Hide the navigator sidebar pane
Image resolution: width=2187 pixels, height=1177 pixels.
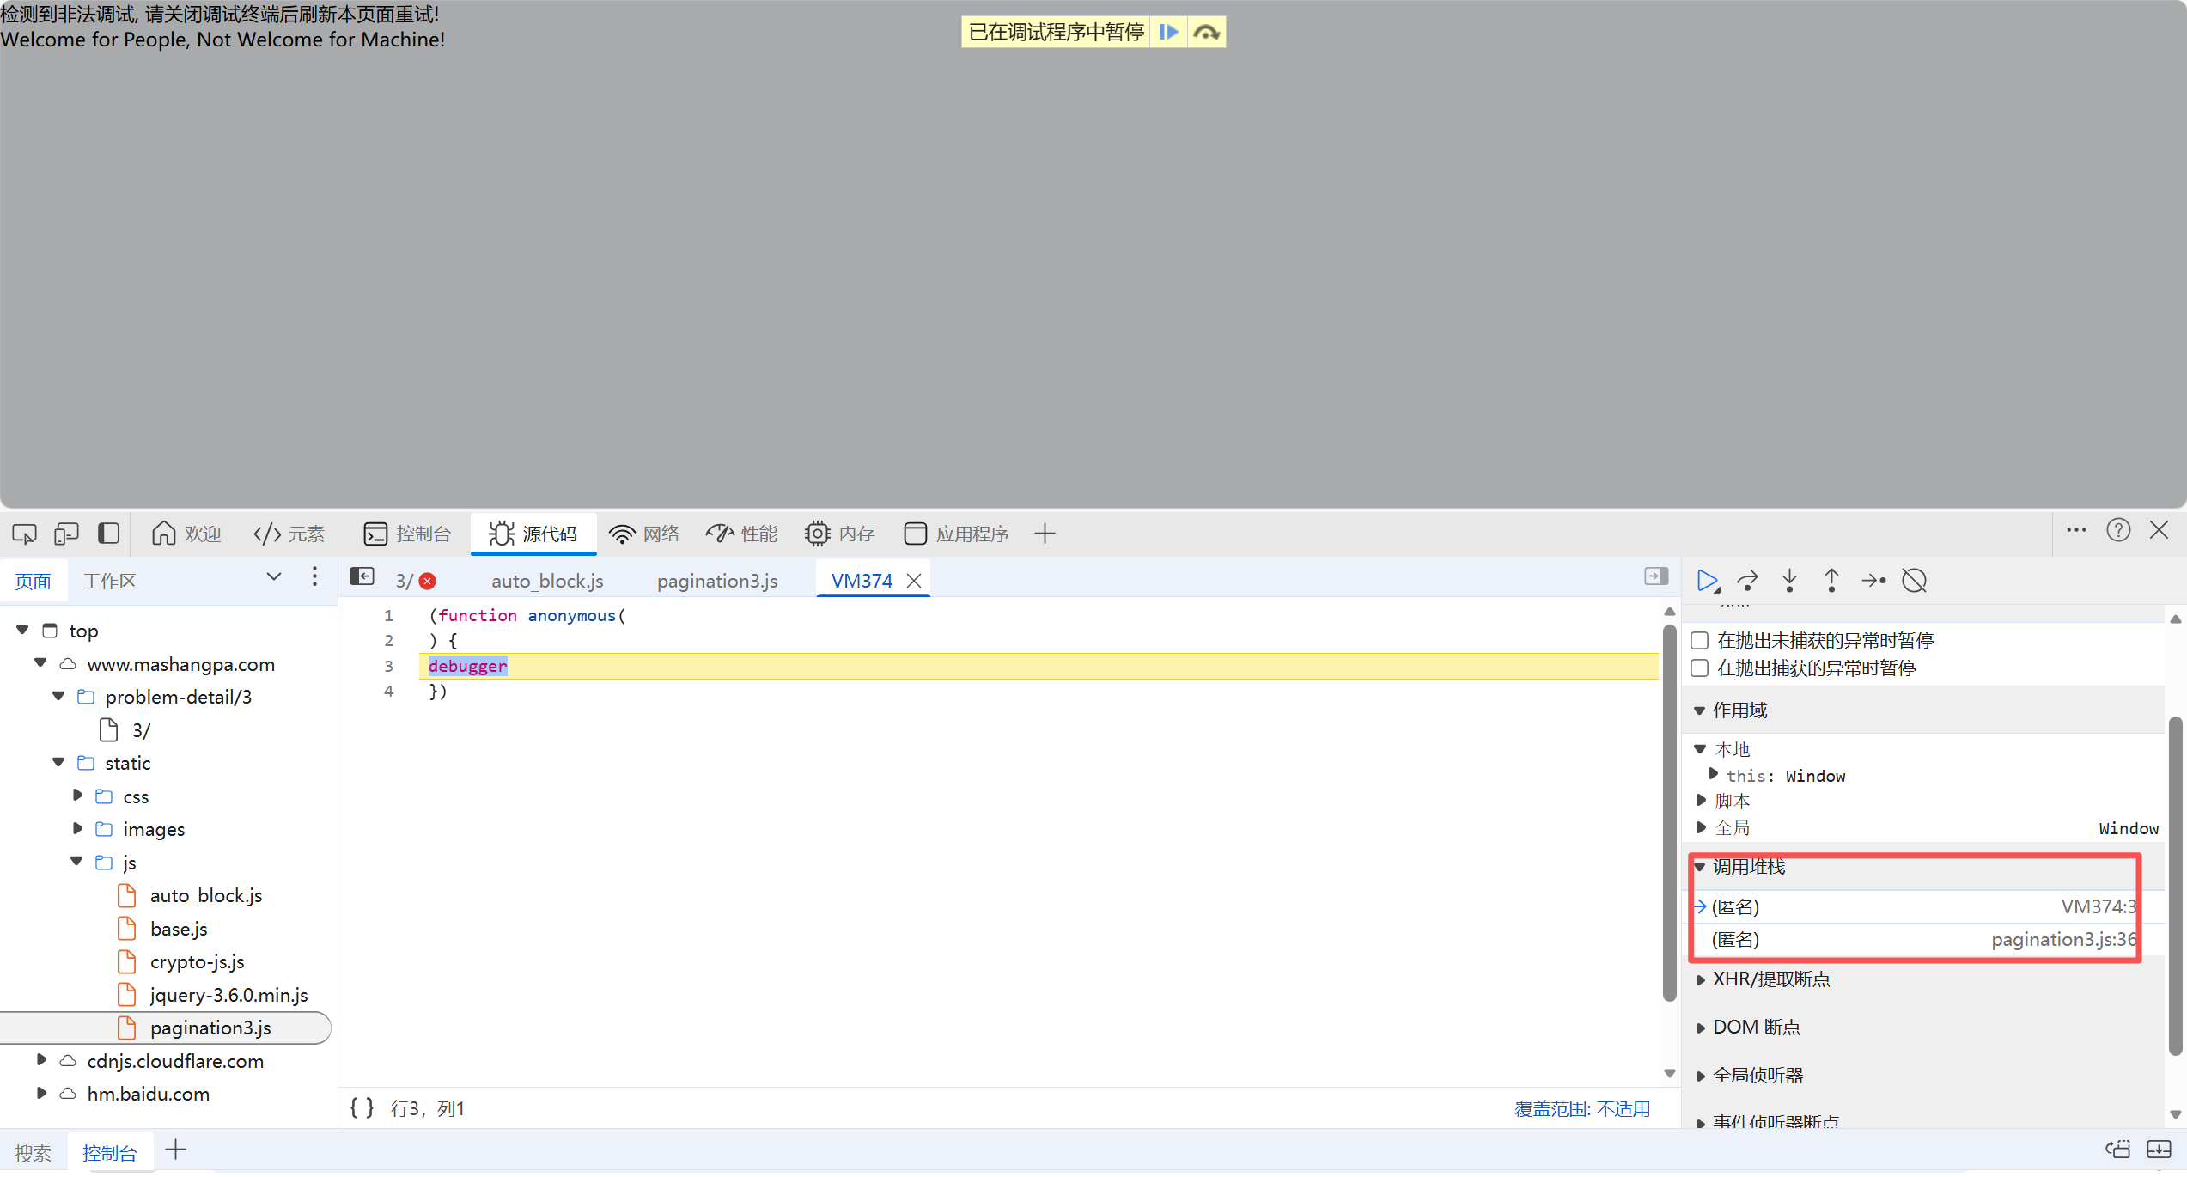click(x=362, y=576)
